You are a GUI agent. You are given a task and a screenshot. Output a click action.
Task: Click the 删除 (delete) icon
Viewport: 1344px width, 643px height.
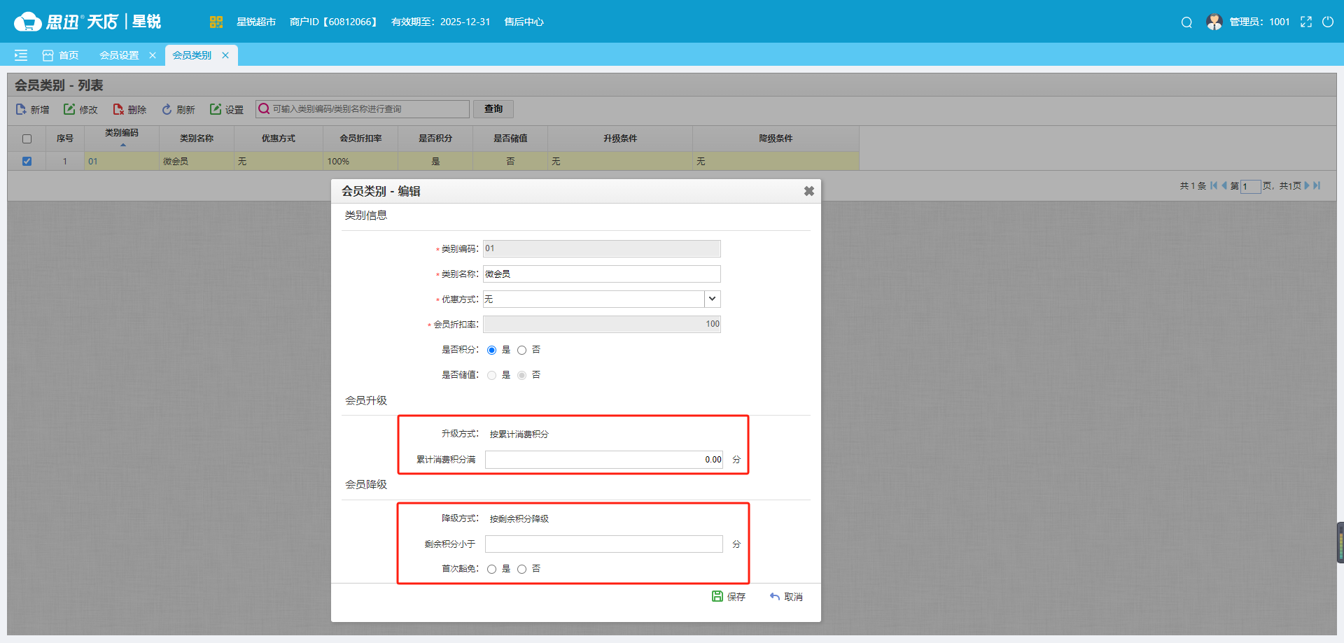[118, 109]
